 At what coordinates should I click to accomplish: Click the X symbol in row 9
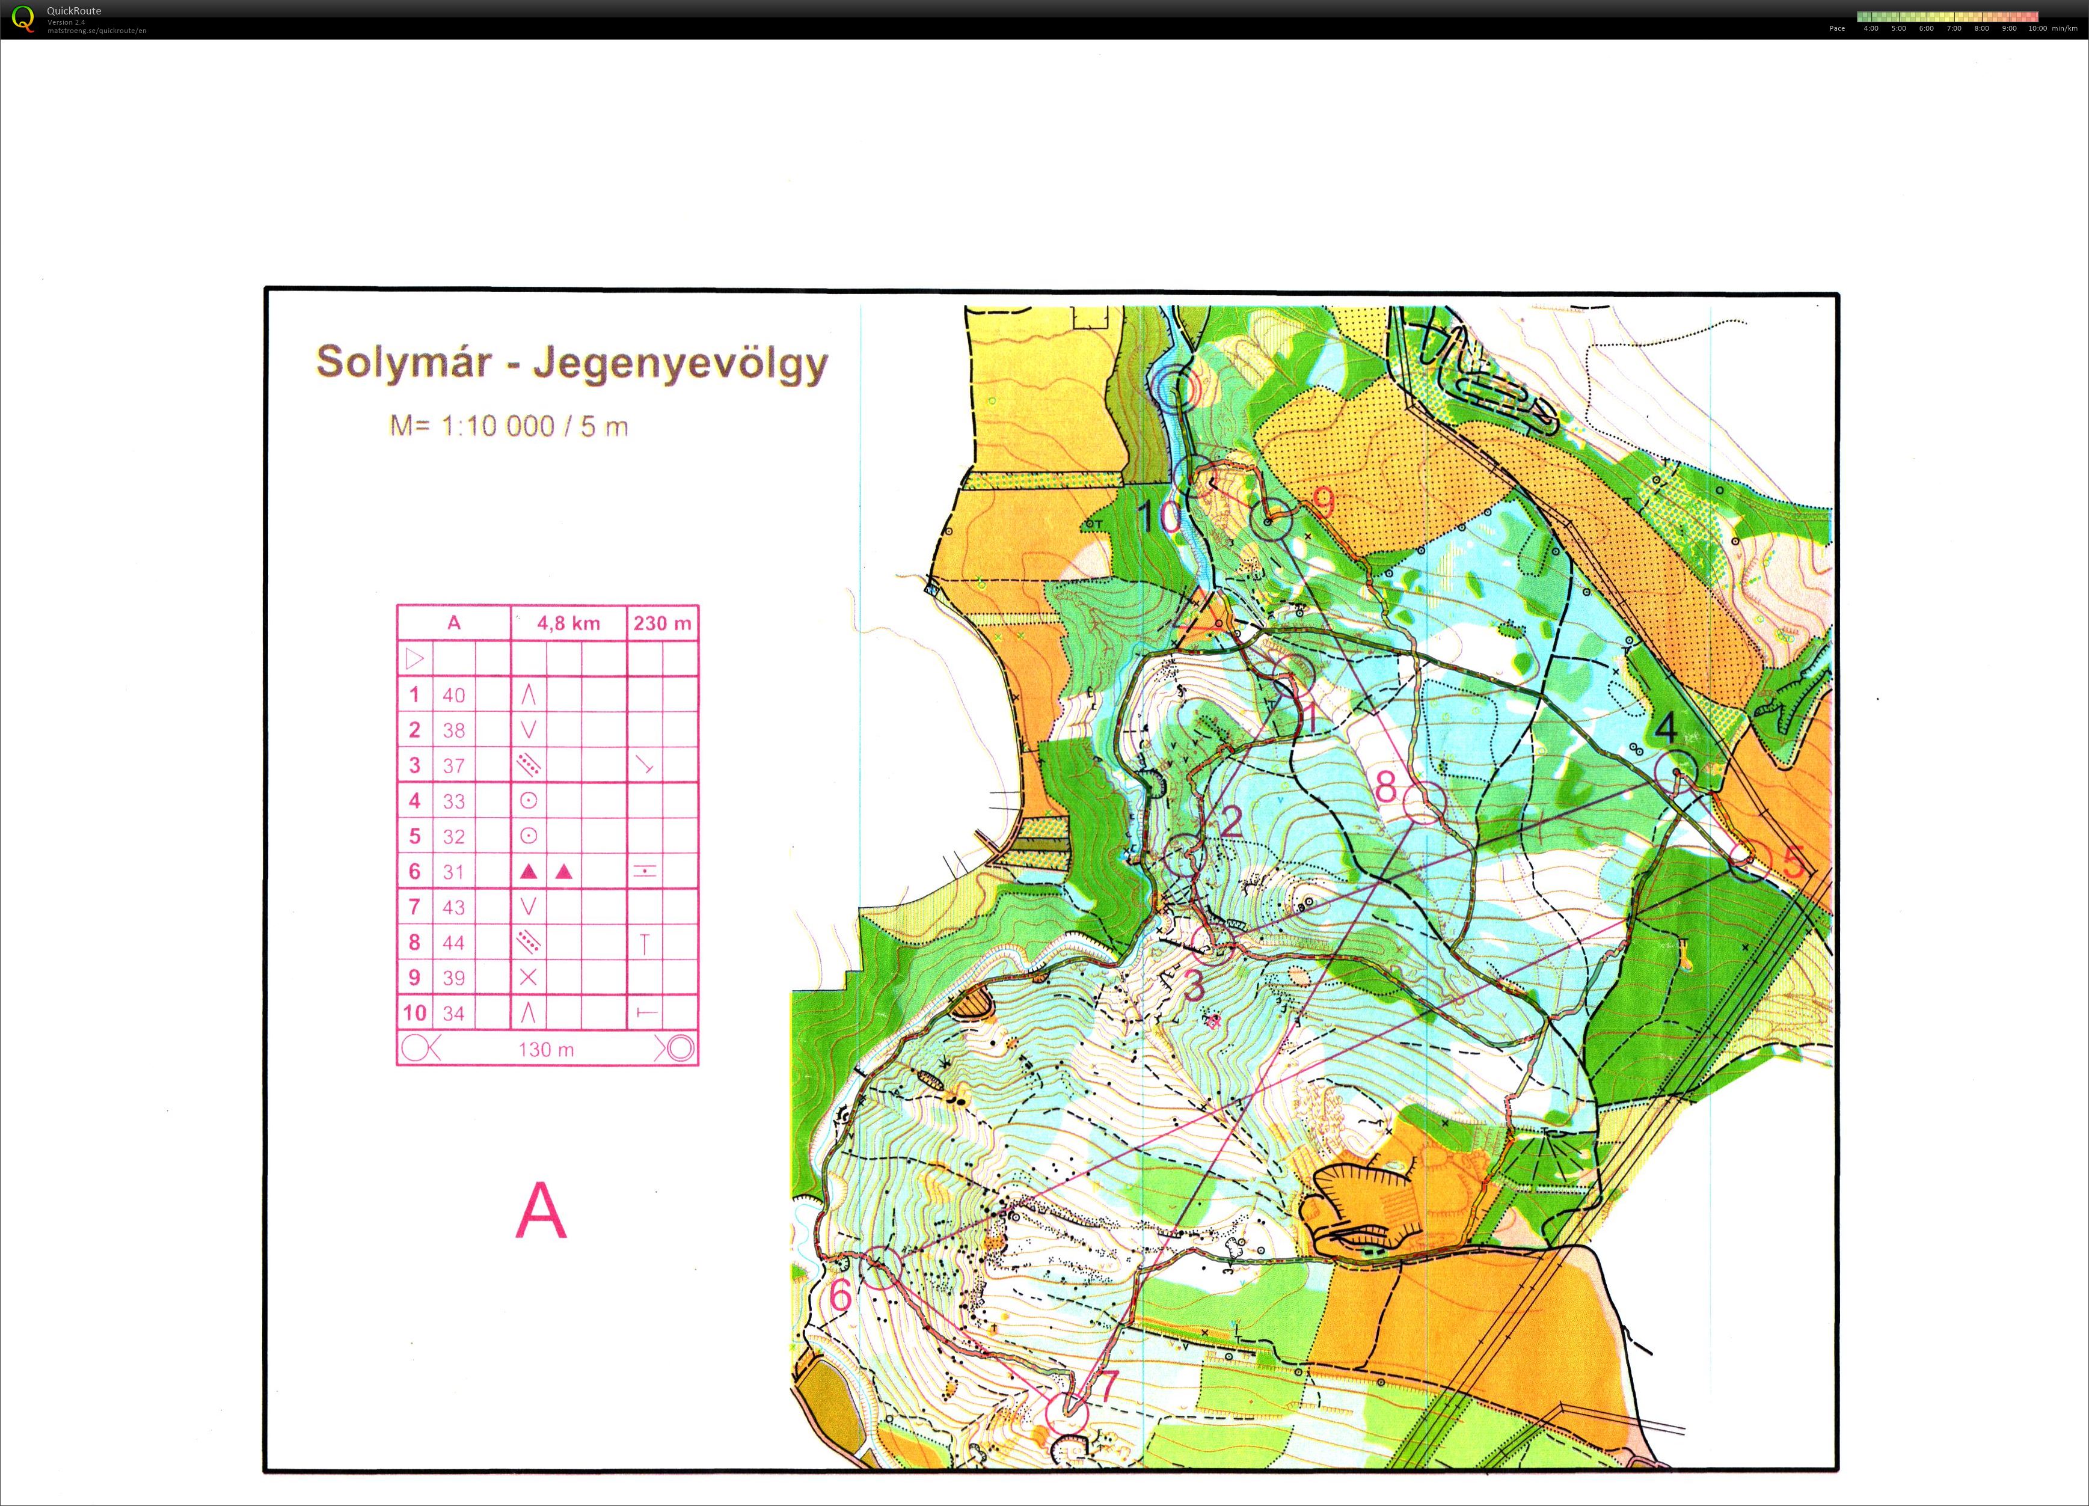(x=529, y=978)
